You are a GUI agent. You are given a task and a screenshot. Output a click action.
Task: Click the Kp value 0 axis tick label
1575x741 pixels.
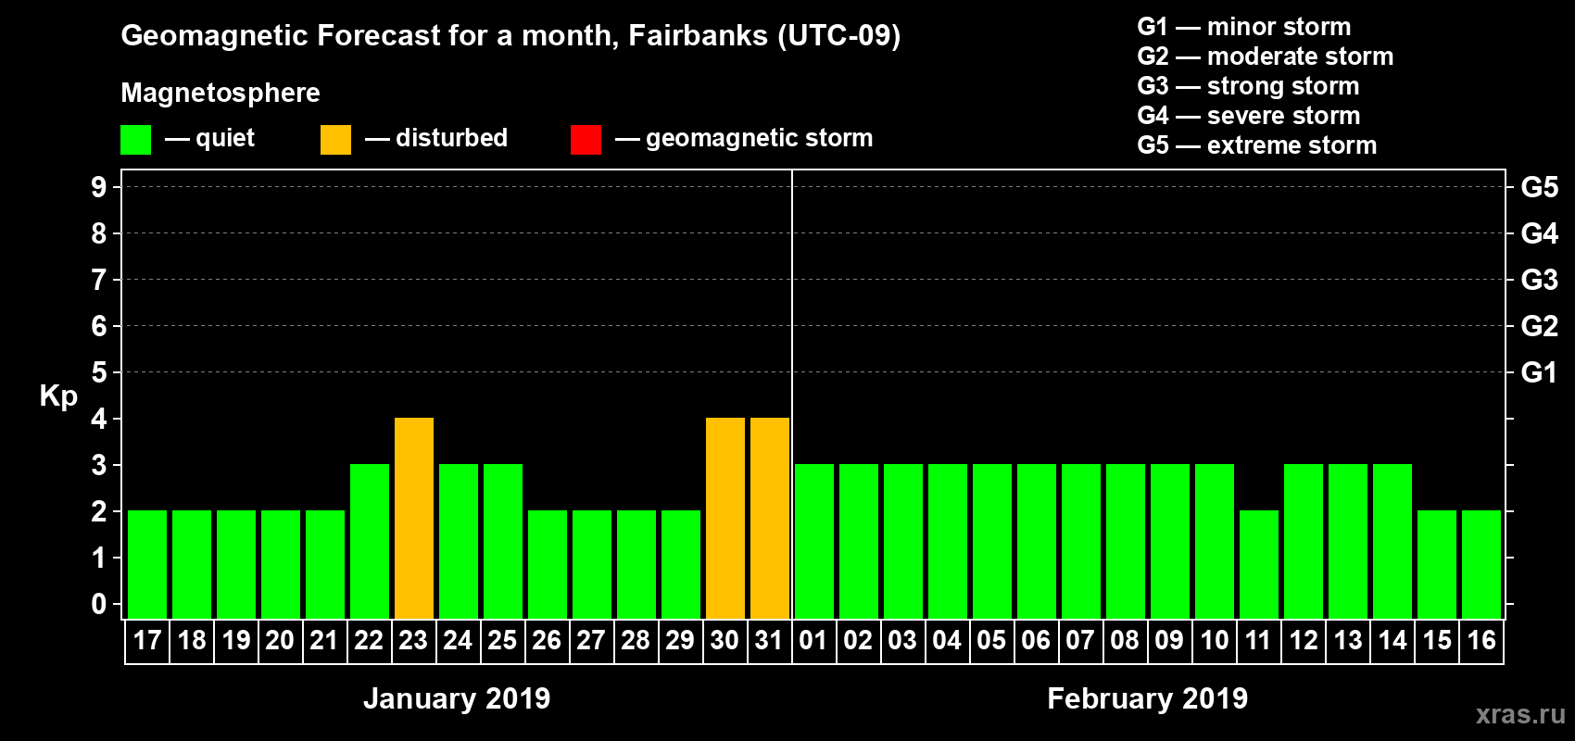pyautogui.click(x=99, y=604)
